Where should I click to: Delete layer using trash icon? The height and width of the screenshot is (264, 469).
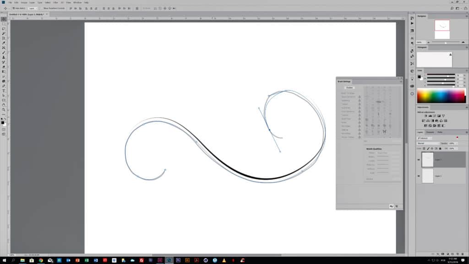(x=462, y=253)
